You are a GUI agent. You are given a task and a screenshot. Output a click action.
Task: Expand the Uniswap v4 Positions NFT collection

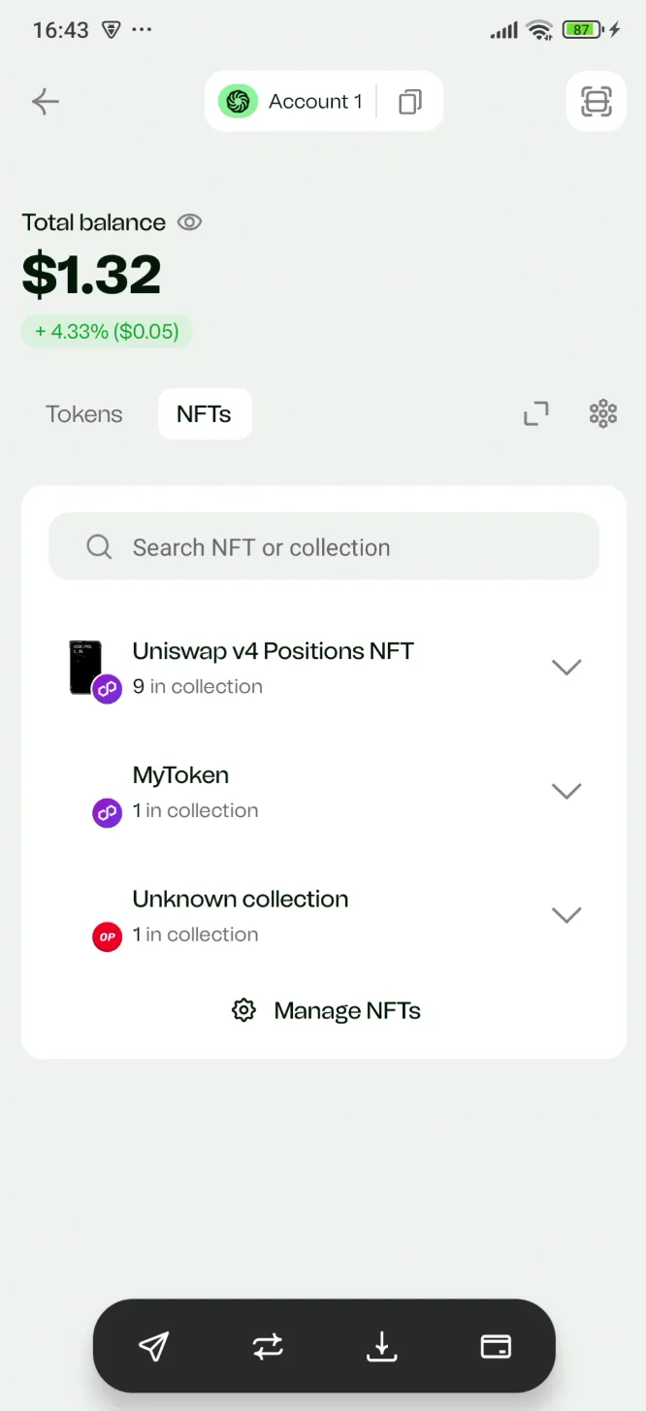click(566, 667)
